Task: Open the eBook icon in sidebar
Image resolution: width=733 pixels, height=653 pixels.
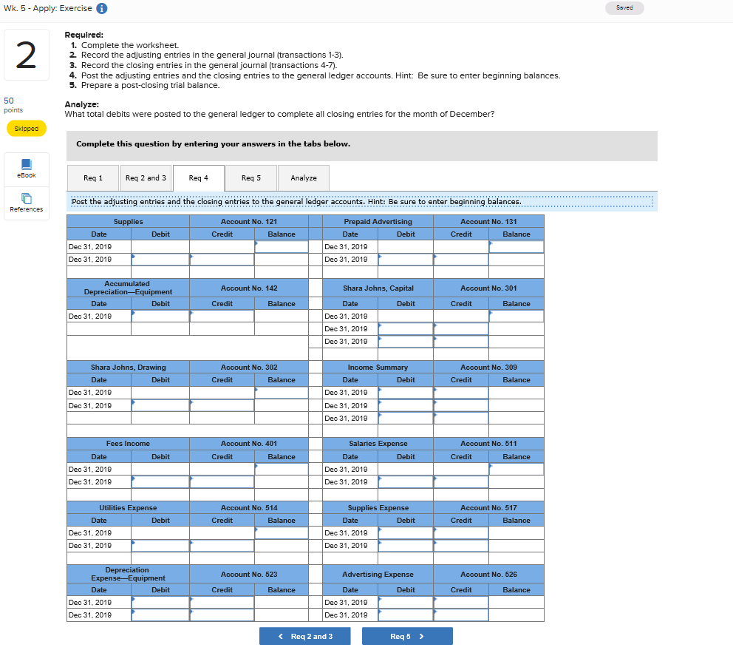Action: click(x=27, y=164)
